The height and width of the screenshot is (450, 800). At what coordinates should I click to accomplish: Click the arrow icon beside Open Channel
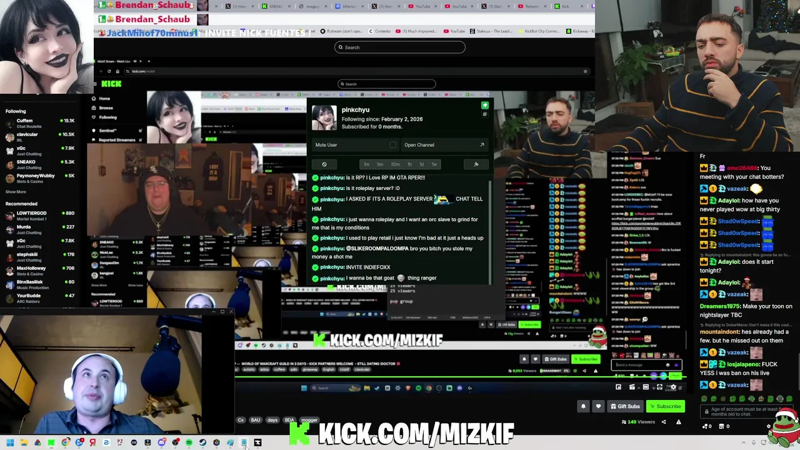(482, 145)
